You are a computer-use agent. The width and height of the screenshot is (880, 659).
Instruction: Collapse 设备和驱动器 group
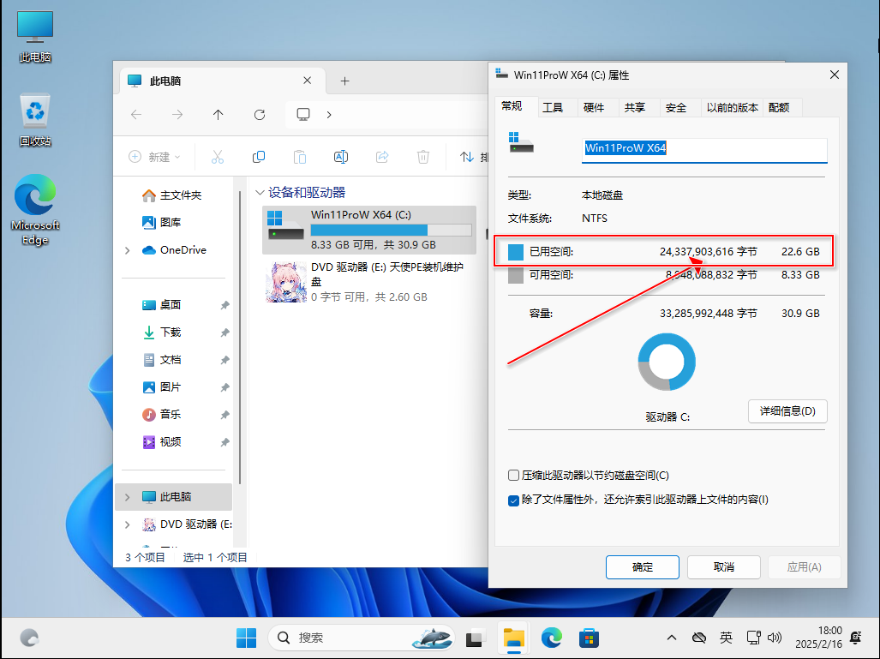[x=260, y=193]
